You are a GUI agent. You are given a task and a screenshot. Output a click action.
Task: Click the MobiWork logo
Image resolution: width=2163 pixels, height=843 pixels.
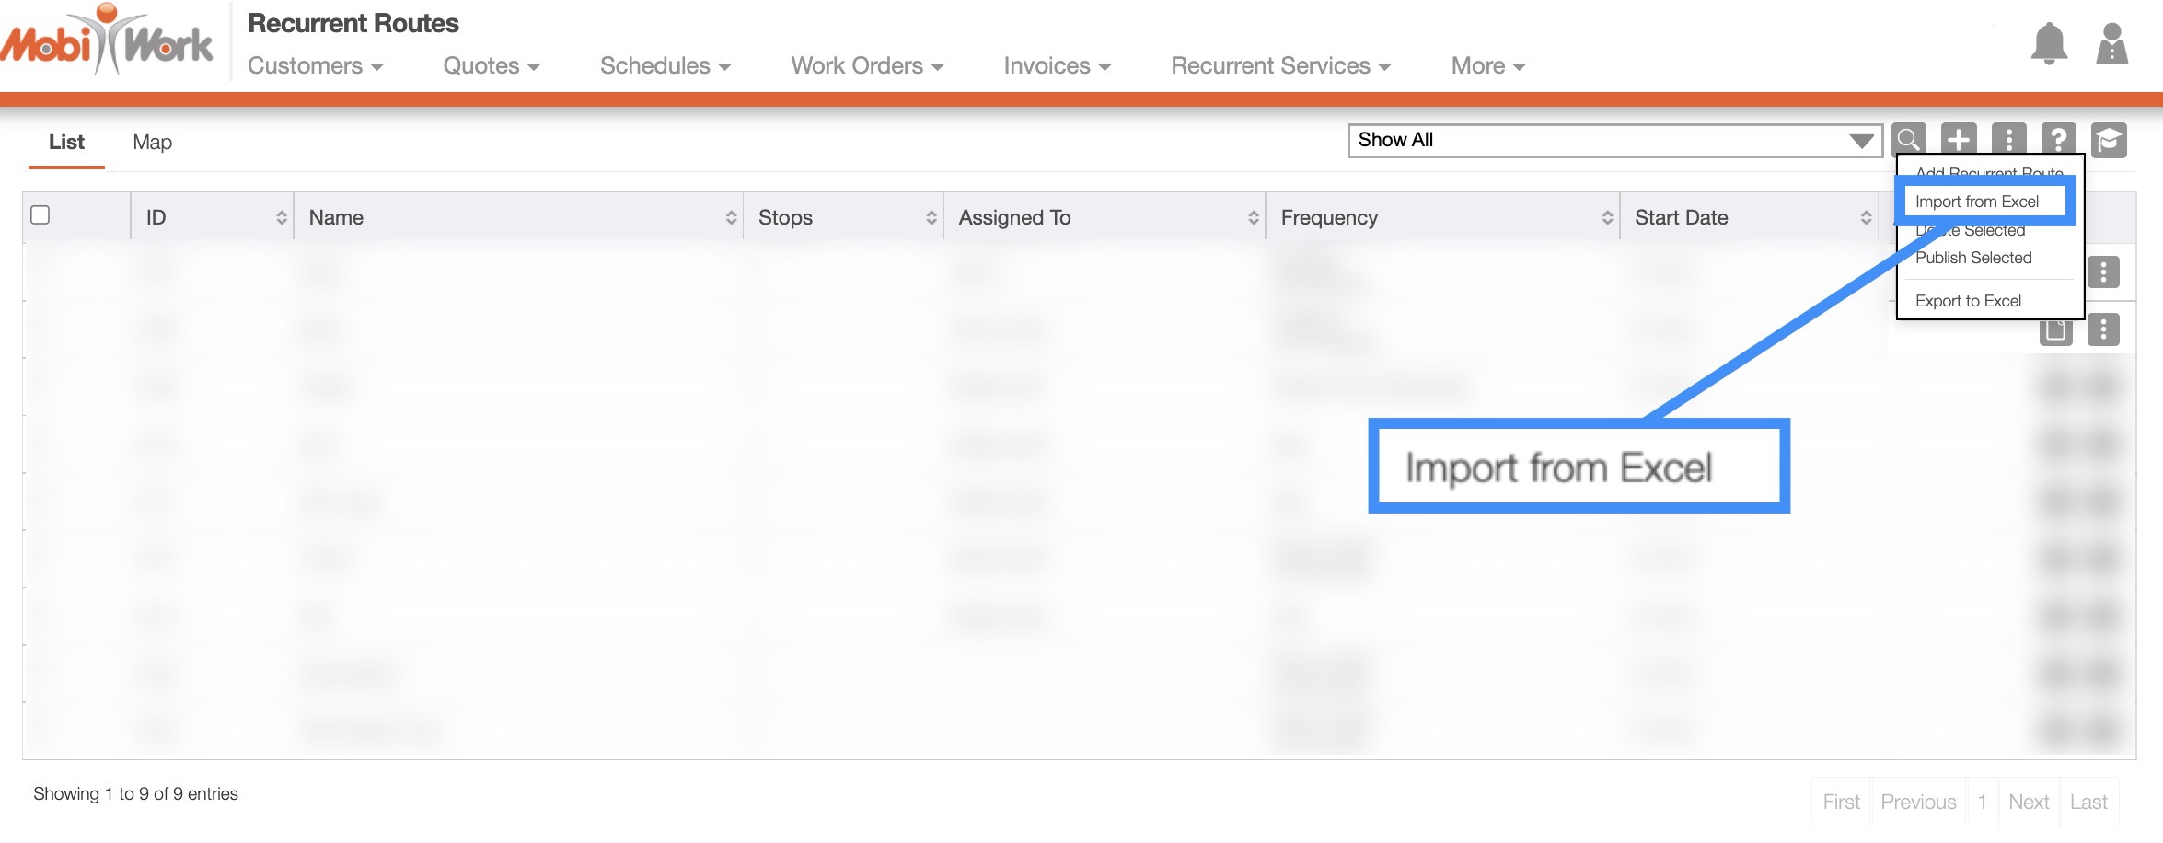[107, 41]
